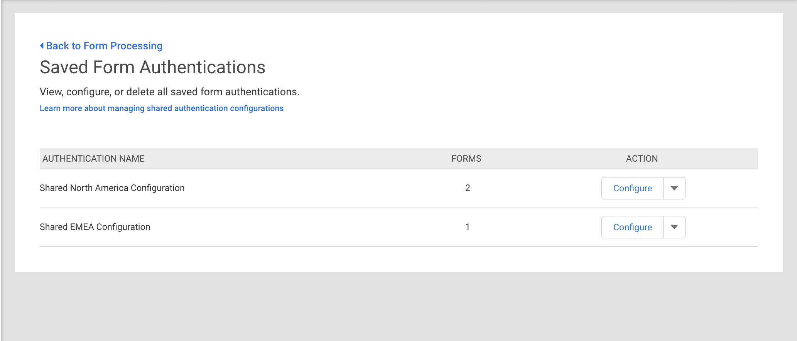
Task: Select the Shared North America Configuration name
Action: pyautogui.click(x=112, y=188)
